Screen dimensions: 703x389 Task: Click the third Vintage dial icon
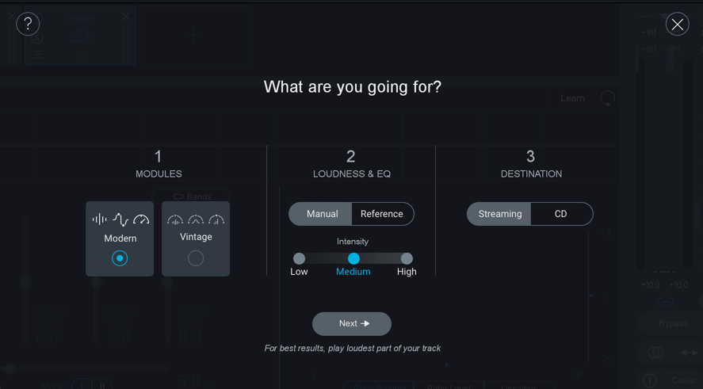pyautogui.click(x=216, y=219)
